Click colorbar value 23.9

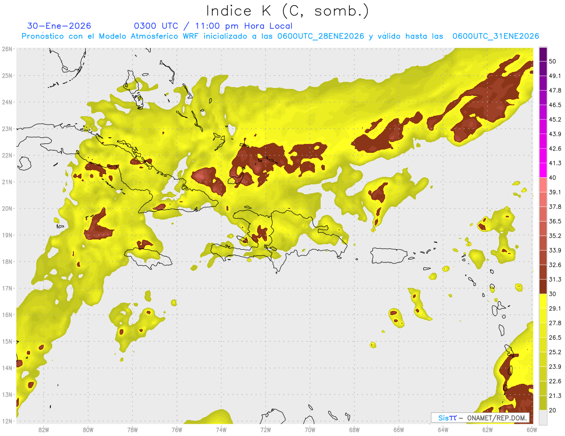(555, 367)
